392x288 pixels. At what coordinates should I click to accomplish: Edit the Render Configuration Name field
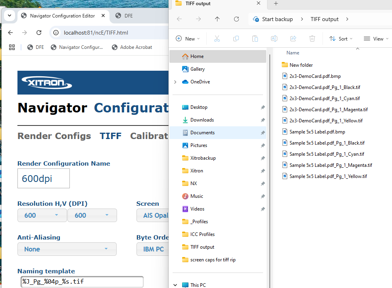click(44, 178)
